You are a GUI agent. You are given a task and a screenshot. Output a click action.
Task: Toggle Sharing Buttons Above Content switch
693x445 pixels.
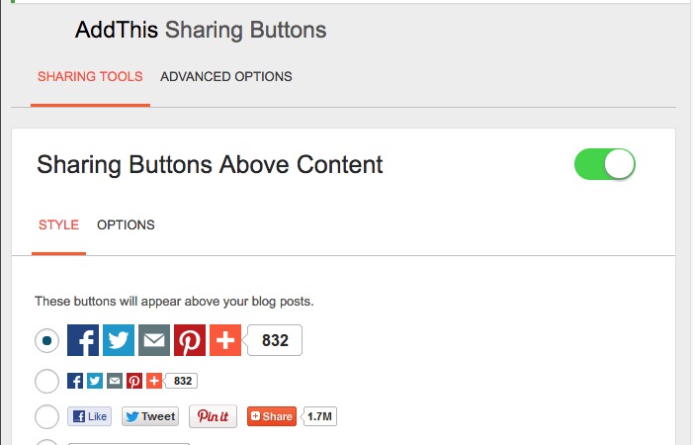pyautogui.click(x=604, y=164)
